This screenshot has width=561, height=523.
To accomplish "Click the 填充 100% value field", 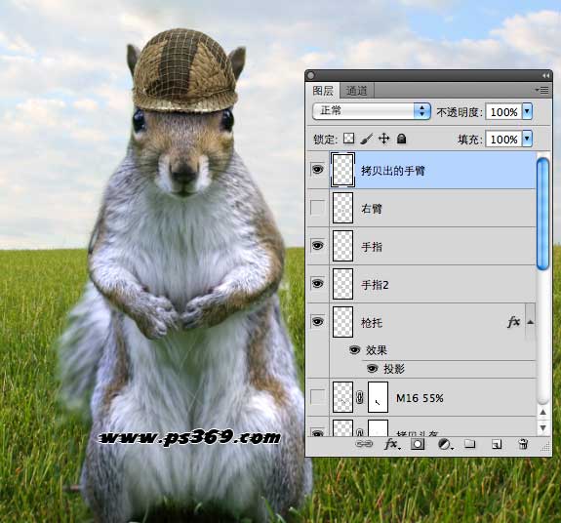I will tap(503, 140).
